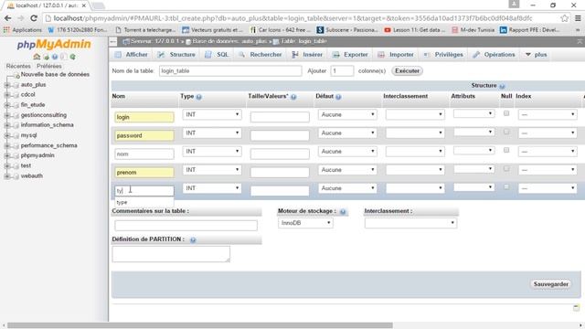Screen dimensions: 585x329
Task: Click page settings icon at bottom right
Action: (576, 308)
